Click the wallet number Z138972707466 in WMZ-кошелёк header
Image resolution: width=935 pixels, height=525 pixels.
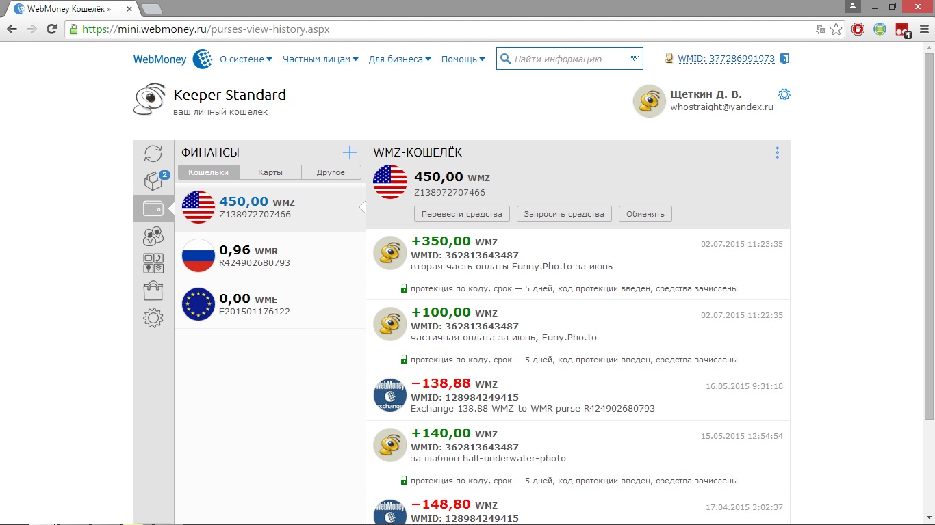450,193
